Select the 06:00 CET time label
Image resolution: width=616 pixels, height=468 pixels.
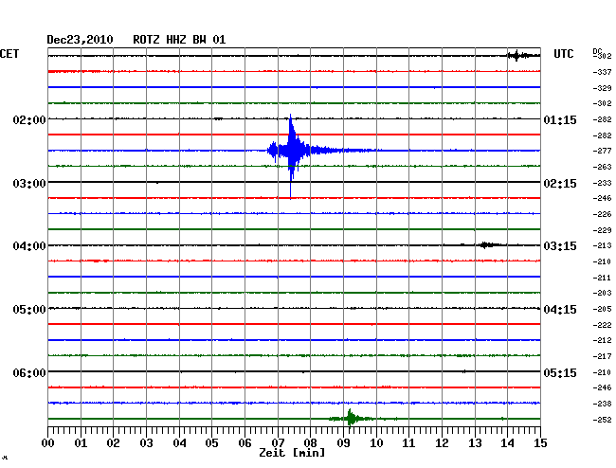(x=29, y=372)
